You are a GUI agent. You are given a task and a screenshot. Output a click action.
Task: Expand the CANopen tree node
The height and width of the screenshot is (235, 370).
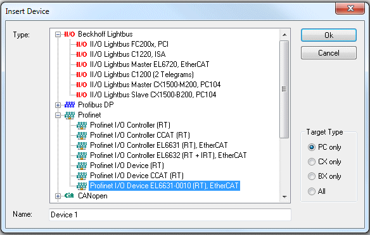coord(58,196)
